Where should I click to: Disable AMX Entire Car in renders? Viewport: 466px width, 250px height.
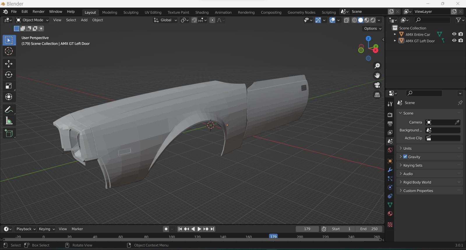(461, 34)
